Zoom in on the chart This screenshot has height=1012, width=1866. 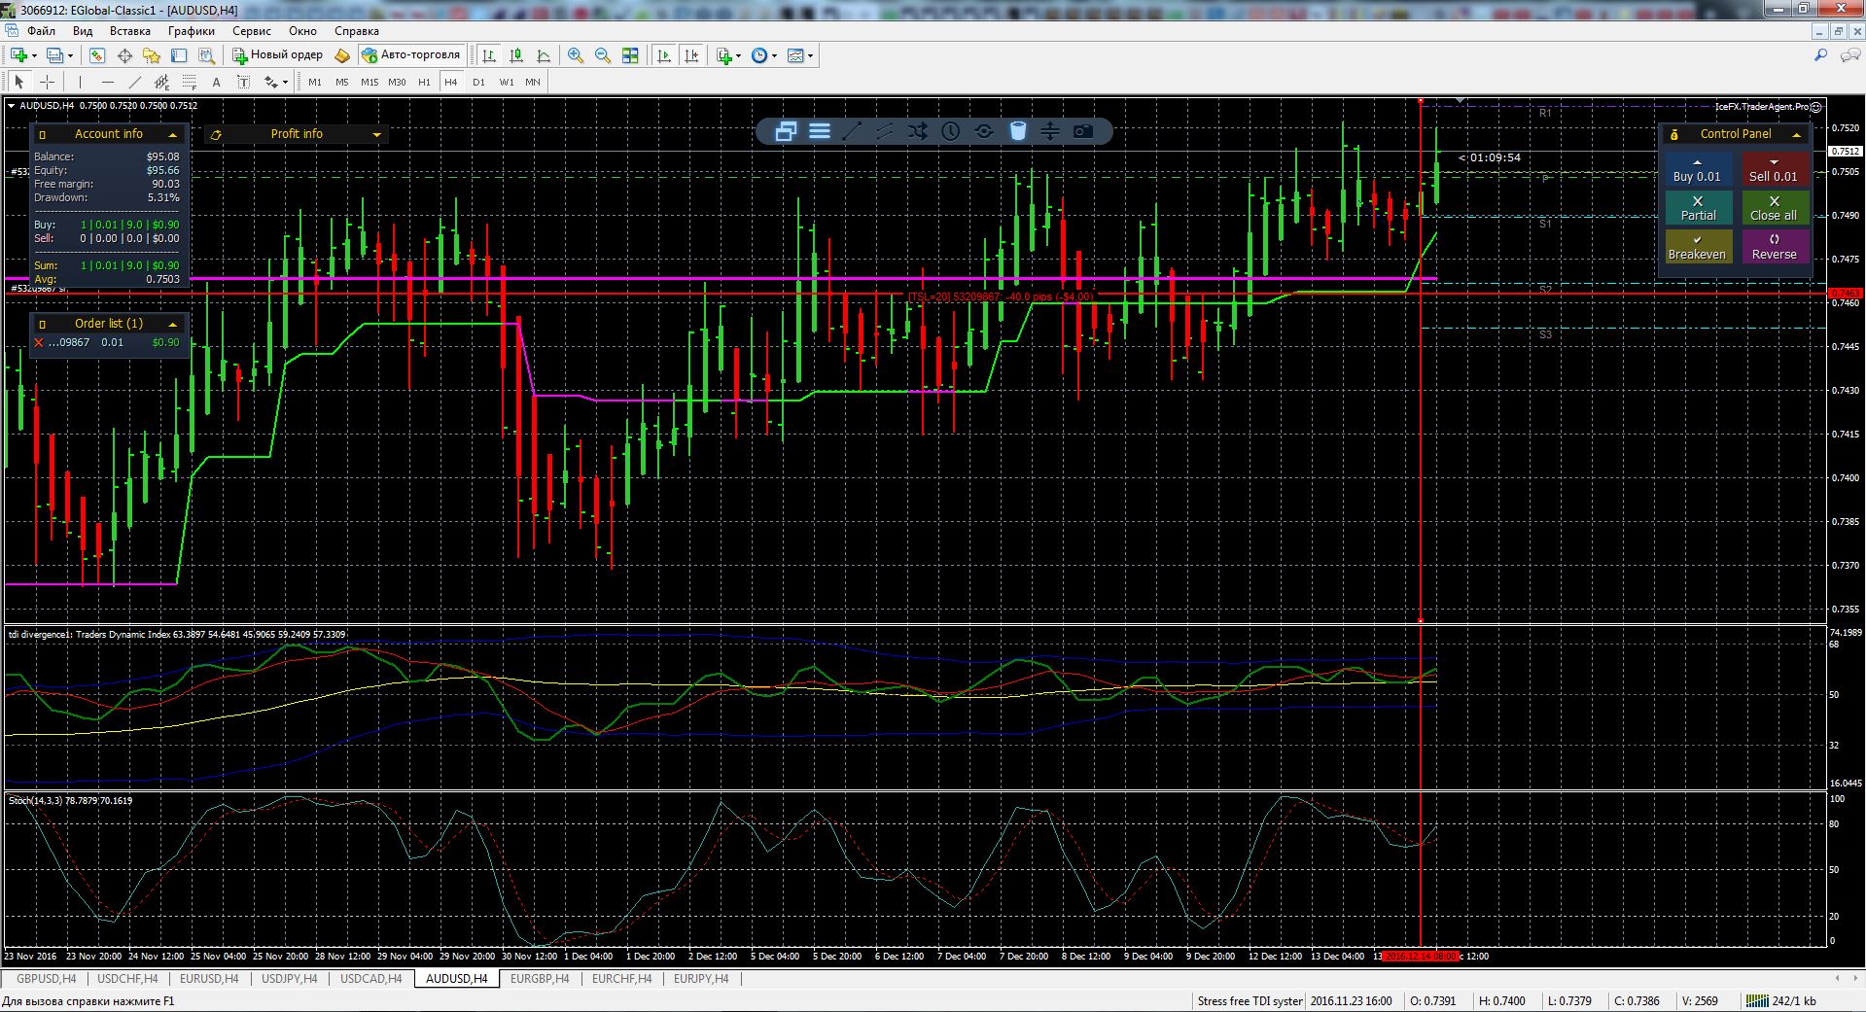pyautogui.click(x=576, y=55)
